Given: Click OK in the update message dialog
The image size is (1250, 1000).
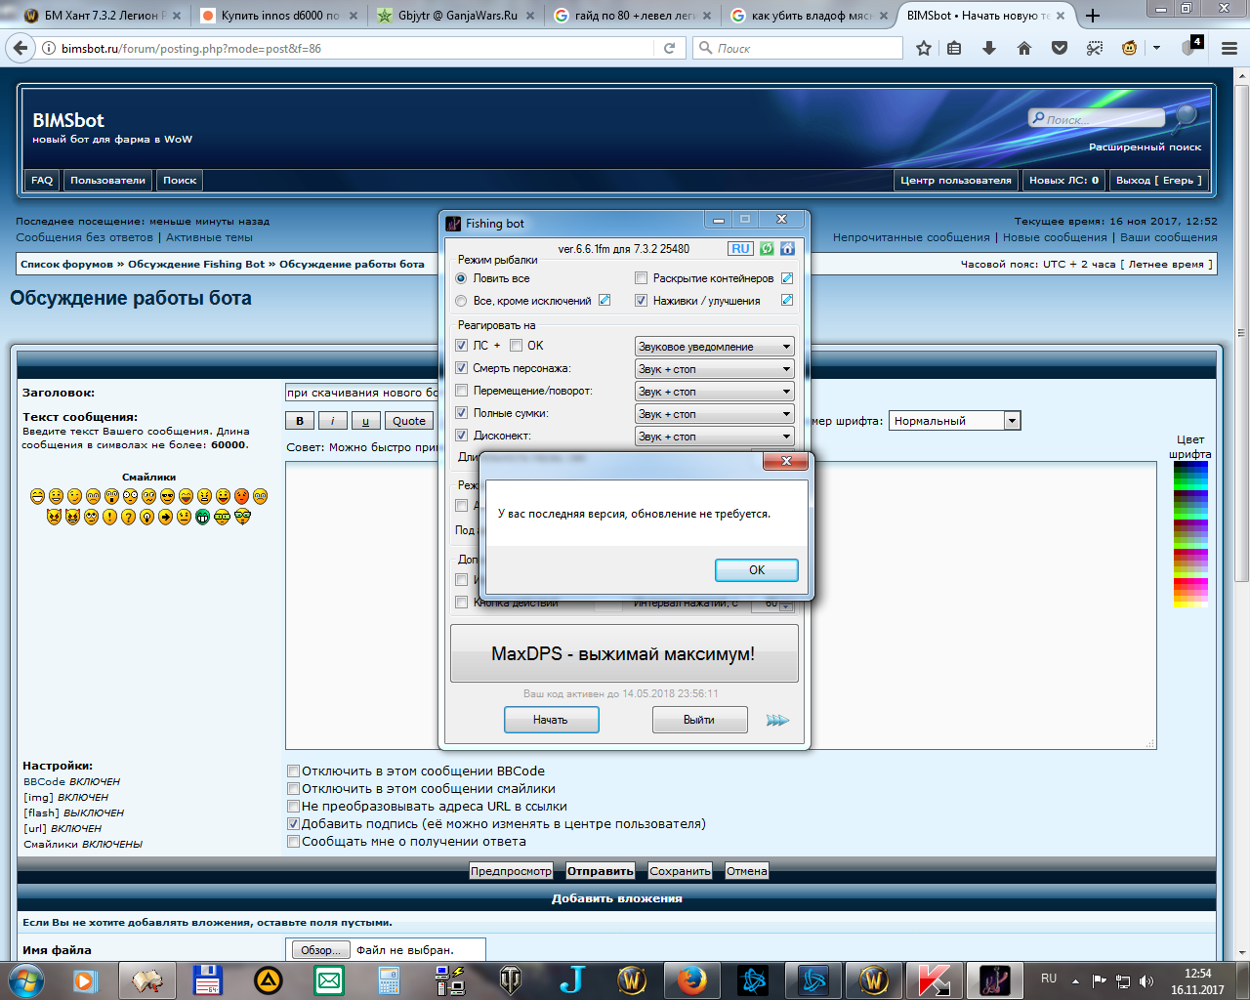Looking at the screenshot, I should pos(757,570).
